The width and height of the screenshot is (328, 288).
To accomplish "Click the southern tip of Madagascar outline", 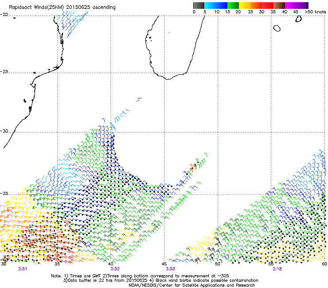I will click(x=168, y=78).
